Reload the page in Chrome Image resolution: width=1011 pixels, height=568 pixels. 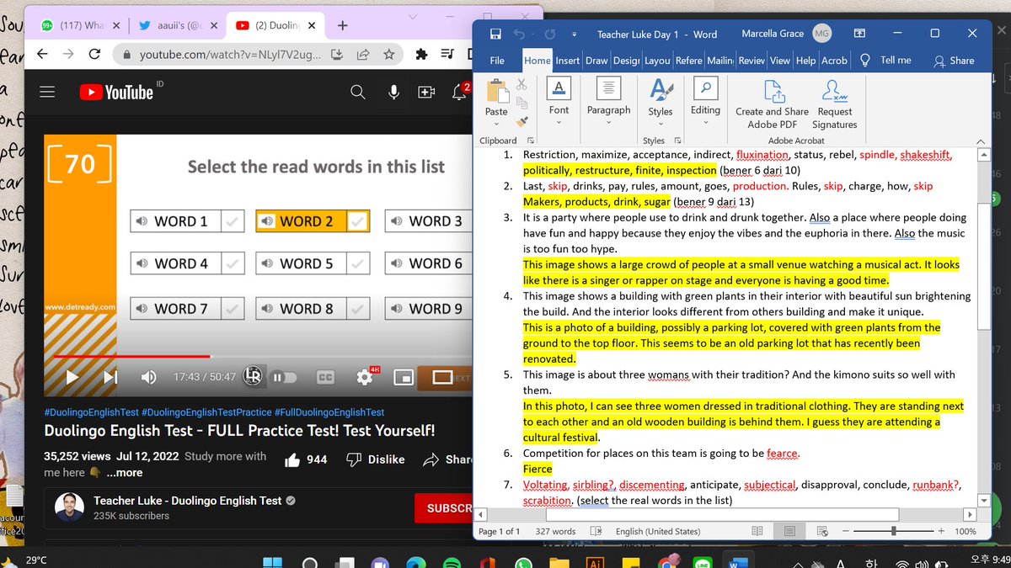[x=94, y=54]
